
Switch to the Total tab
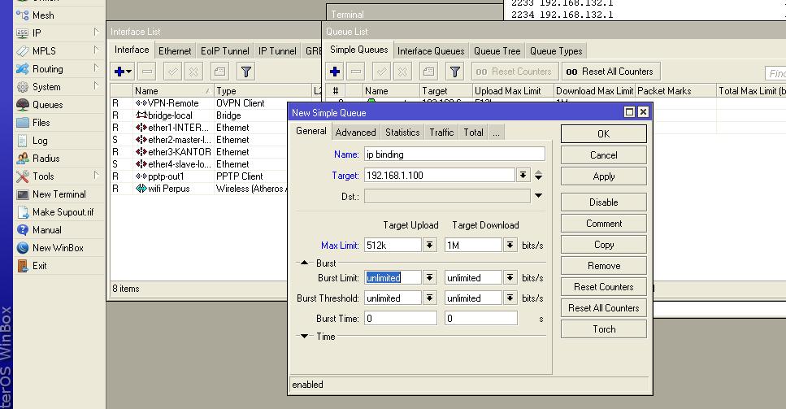coord(473,133)
